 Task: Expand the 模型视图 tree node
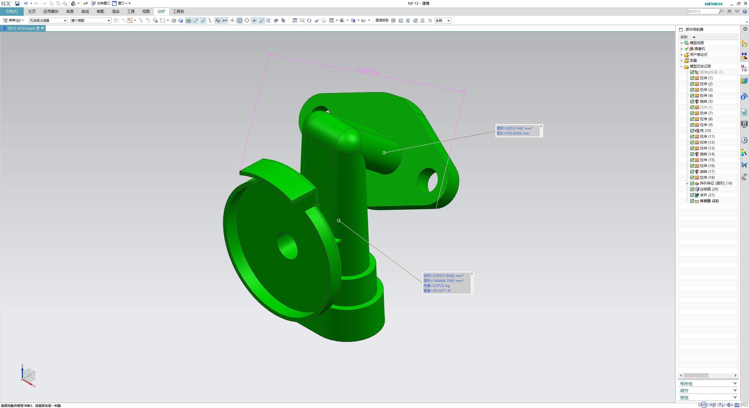click(x=681, y=43)
